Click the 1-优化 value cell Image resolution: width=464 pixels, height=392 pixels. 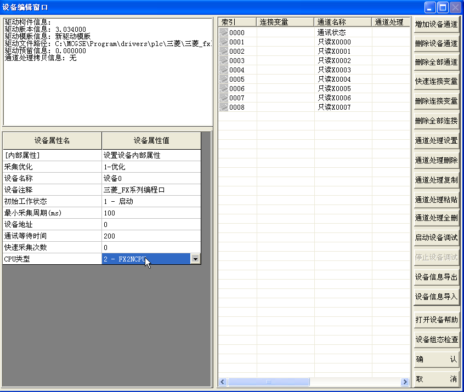coord(151,167)
